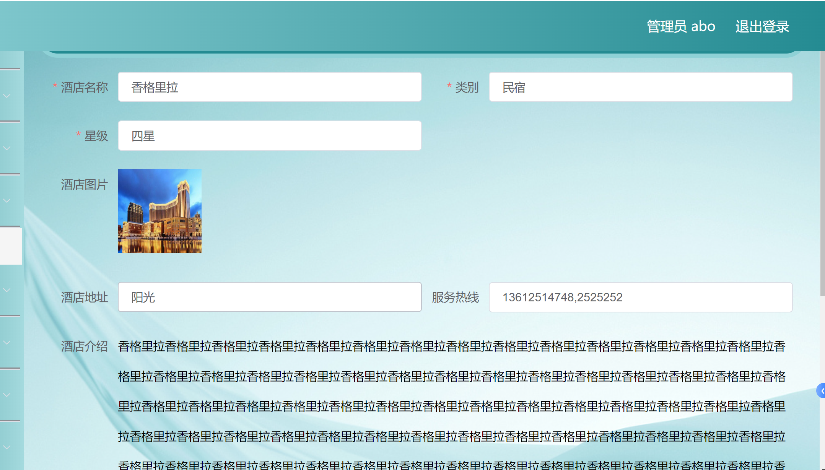The height and width of the screenshot is (470, 825).
Task: Focus the 酒店地址 field containing 阳光
Action: point(270,297)
